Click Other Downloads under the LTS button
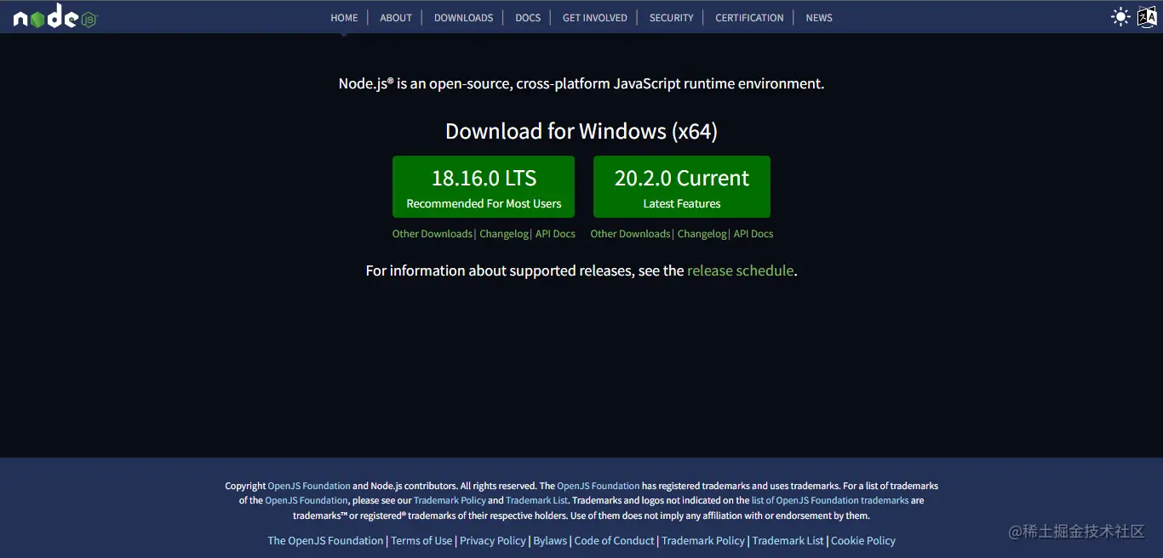This screenshot has width=1163, height=558. tap(432, 233)
